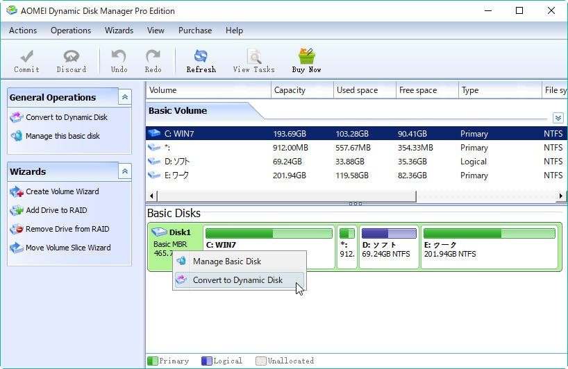The height and width of the screenshot is (369, 568).
Task: Click the E: ワーク usage bar
Action: [490, 233]
